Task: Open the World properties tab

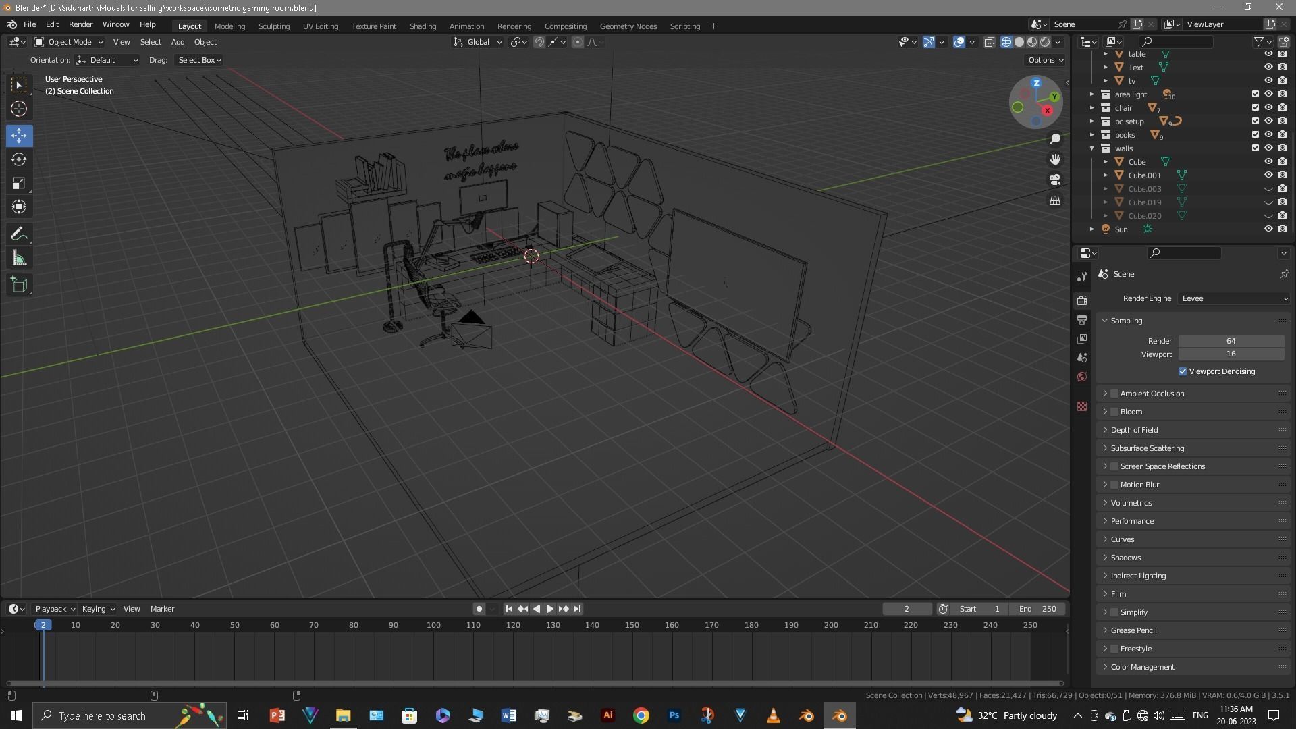Action: click(x=1082, y=377)
